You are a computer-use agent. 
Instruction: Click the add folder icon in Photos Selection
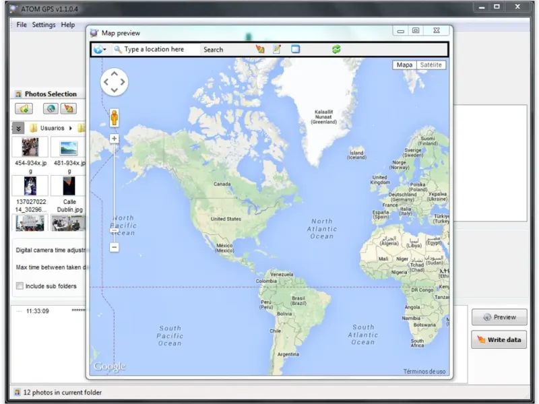pos(24,109)
